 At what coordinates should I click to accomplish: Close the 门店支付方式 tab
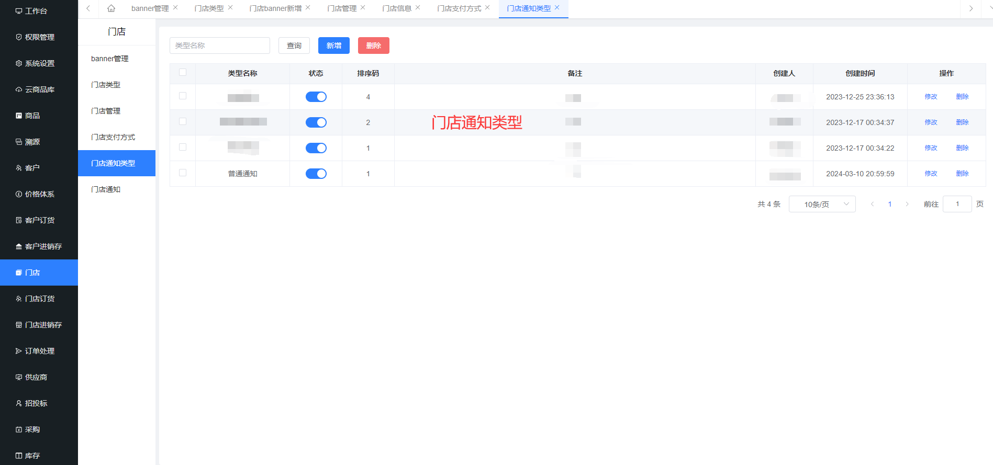[x=487, y=8]
